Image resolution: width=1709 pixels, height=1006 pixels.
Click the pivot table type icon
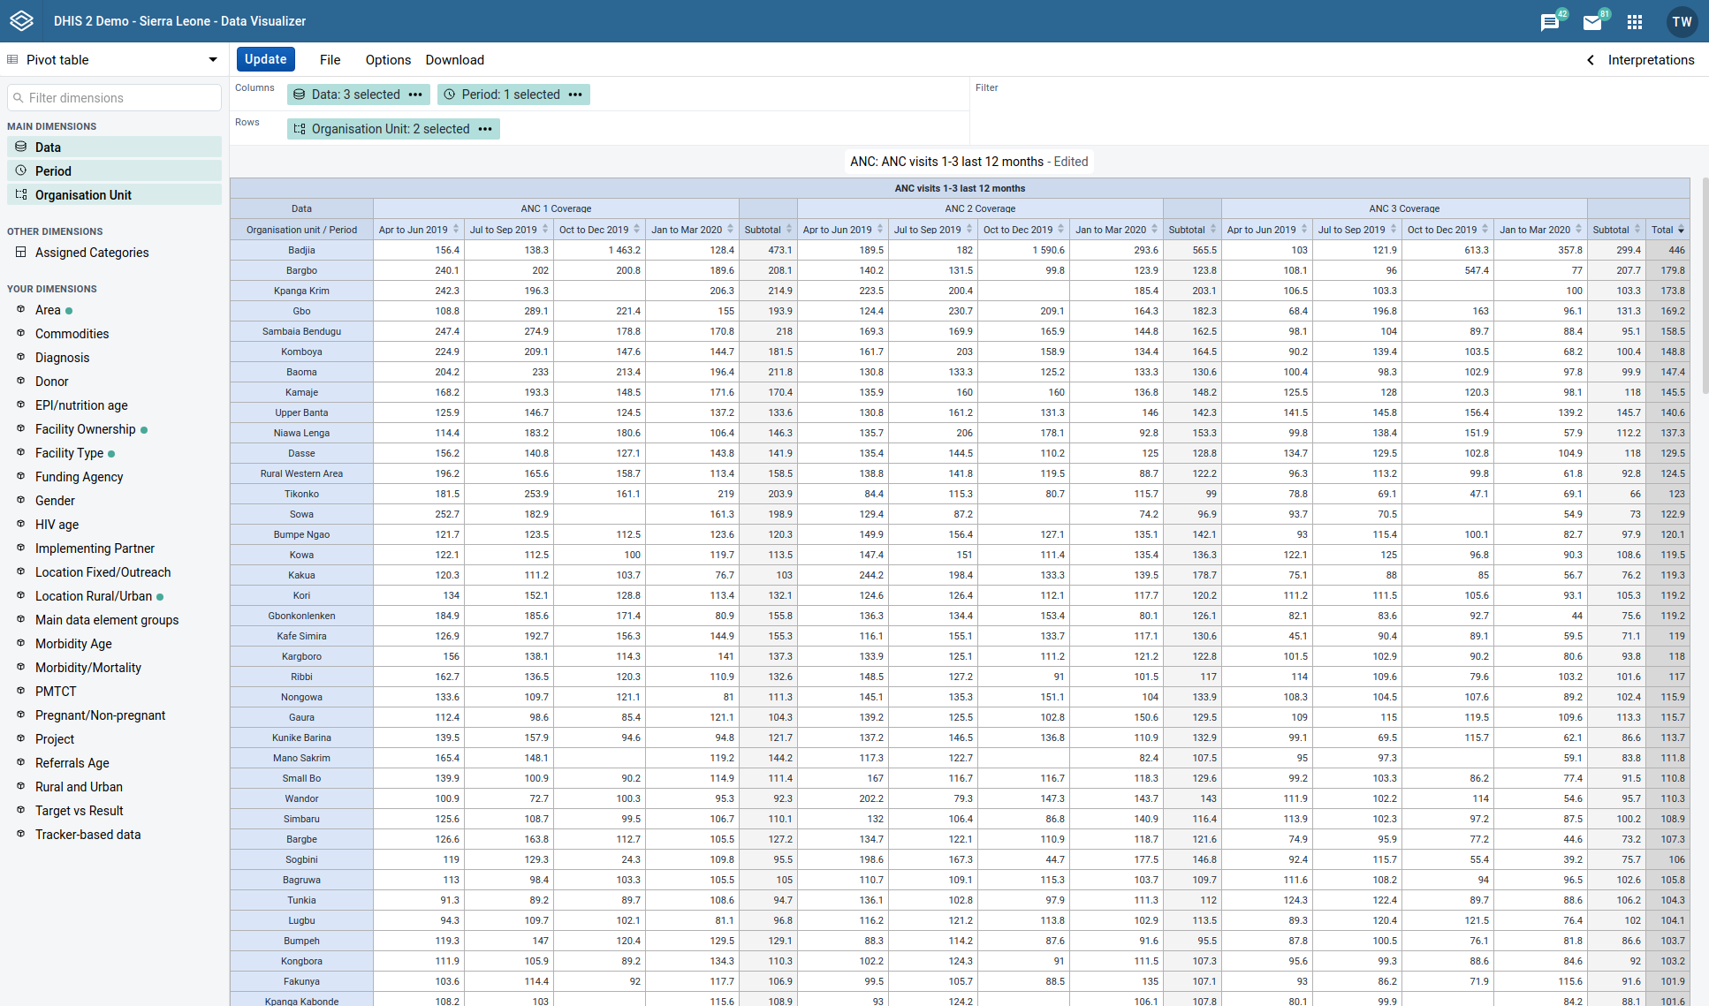(x=12, y=60)
